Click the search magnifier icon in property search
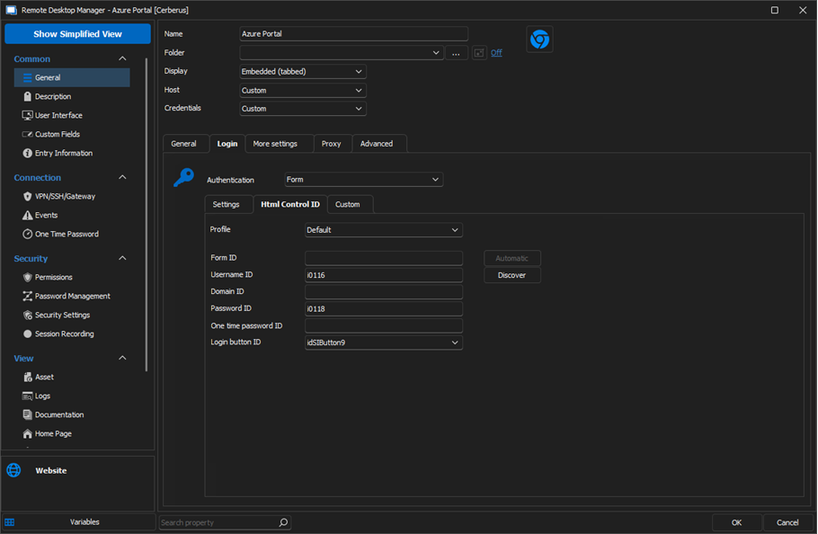This screenshot has width=818, height=534. (283, 522)
